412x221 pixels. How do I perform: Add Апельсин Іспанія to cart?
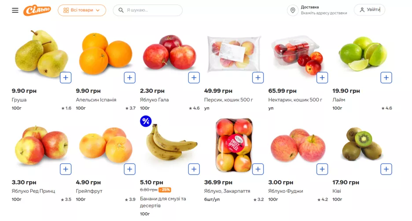coord(129,78)
